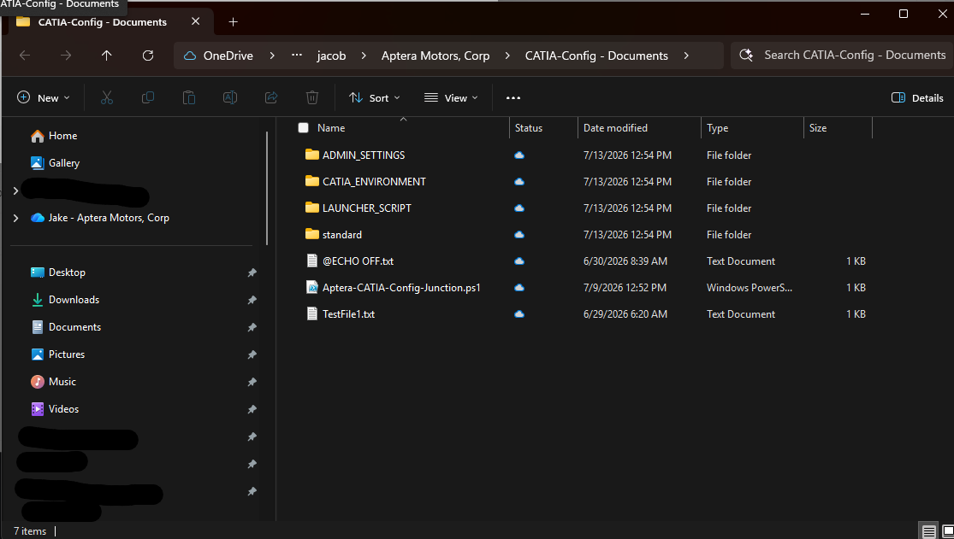Select the TestFile1.txt file name
Screen dimensions: 954x539
348,314
